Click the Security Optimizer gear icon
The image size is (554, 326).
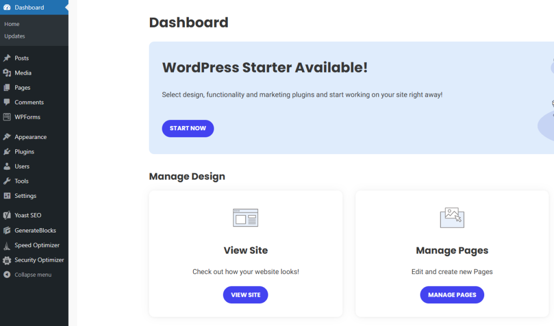click(6, 260)
